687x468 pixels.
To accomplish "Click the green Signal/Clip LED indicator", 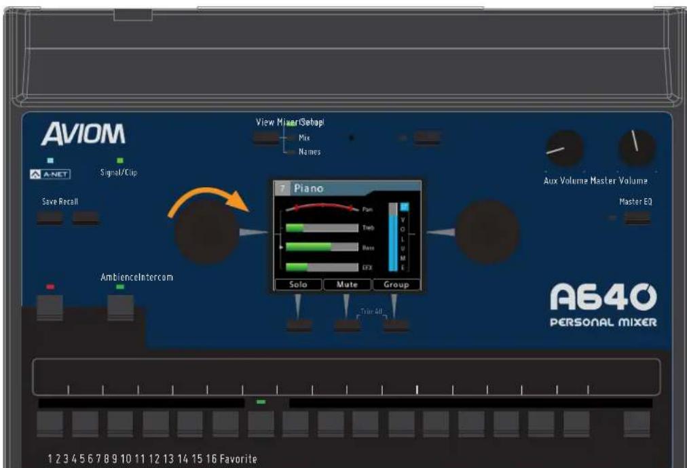I will pyautogui.click(x=120, y=161).
